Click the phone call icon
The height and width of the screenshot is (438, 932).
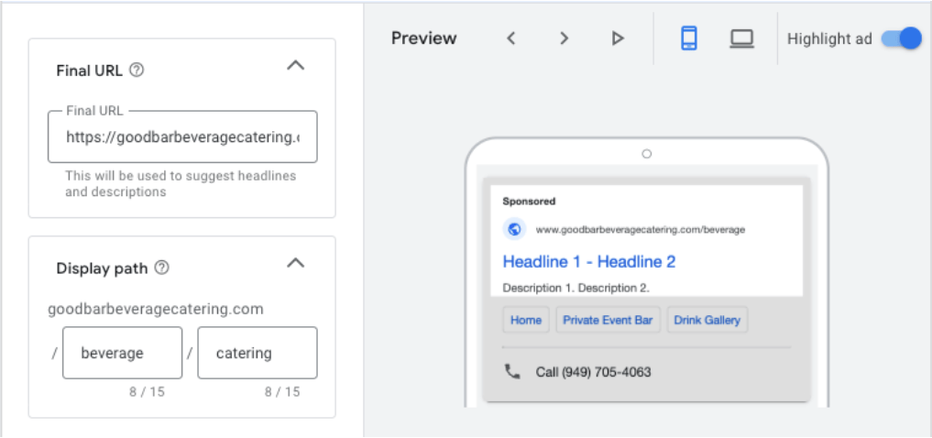pyautogui.click(x=511, y=372)
